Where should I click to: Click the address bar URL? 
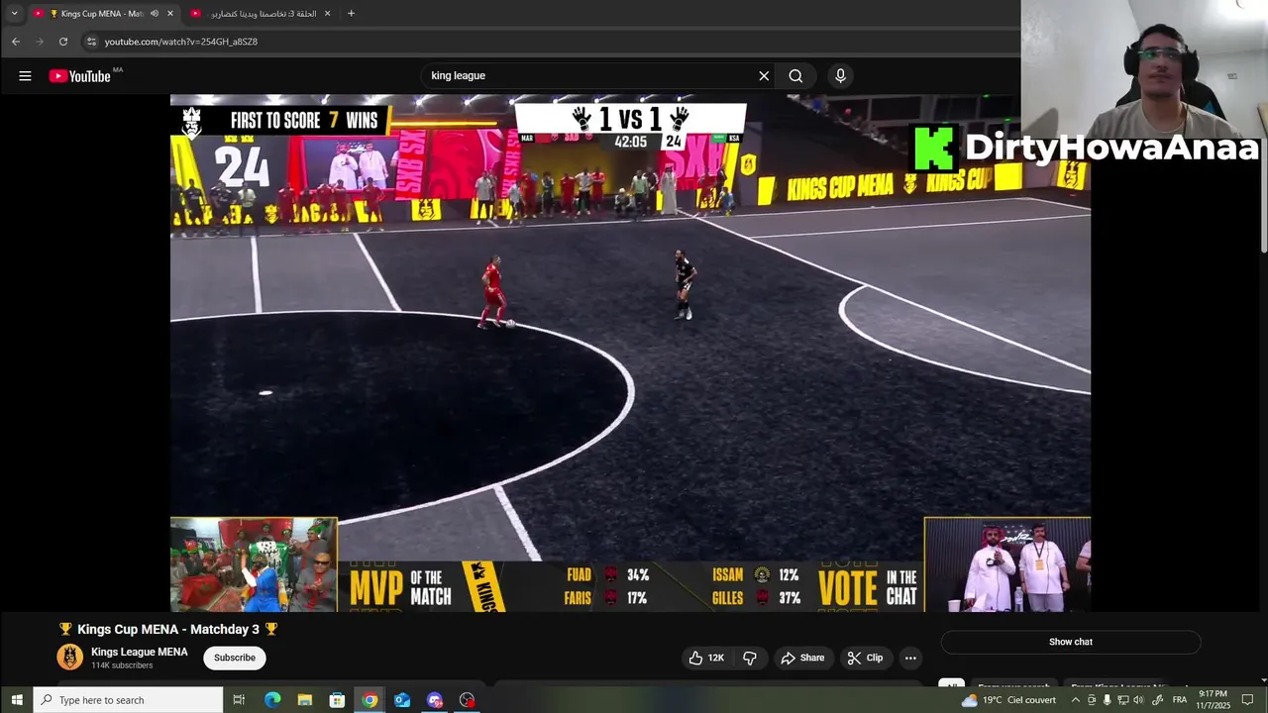pos(181,42)
